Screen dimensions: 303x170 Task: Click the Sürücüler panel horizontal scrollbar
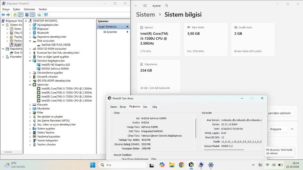tap(224, 150)
